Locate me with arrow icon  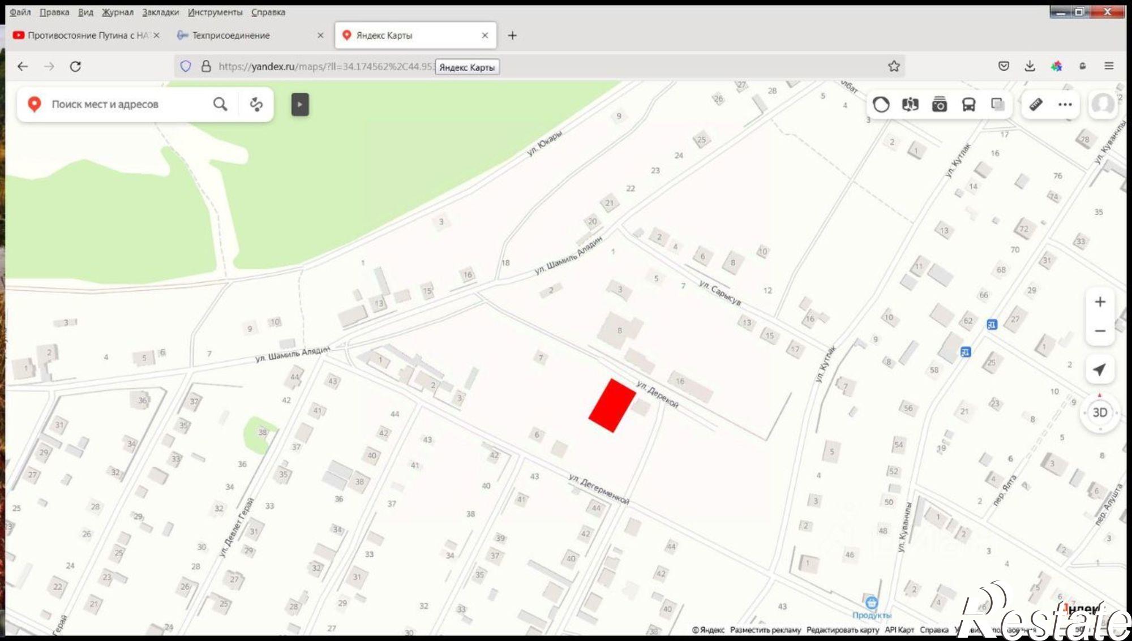1099,369
